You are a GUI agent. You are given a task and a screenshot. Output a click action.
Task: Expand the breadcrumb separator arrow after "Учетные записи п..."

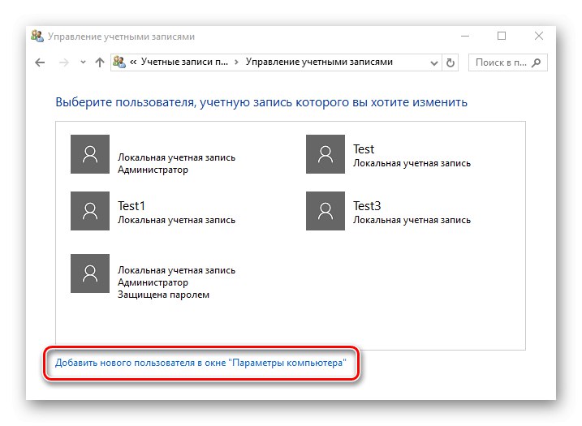click(236, 62)
